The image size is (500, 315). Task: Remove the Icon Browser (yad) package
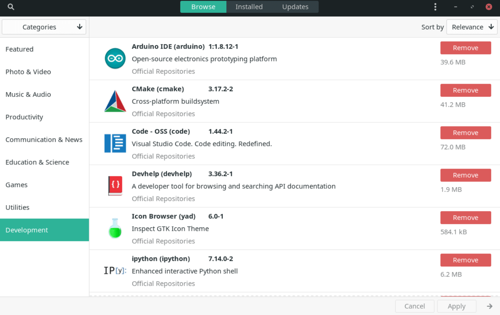pyautogui.click(x=466, y=218)
